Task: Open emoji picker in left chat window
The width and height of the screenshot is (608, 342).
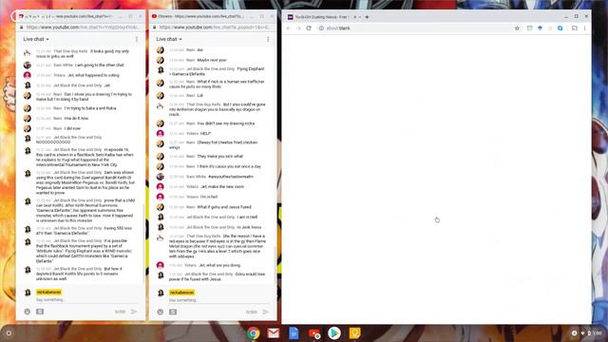Action: [28, 312]
